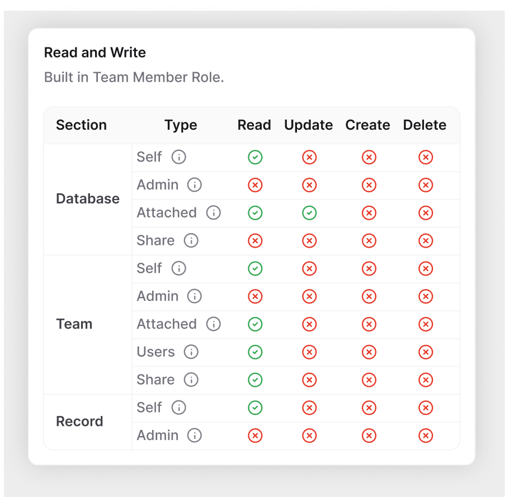This screenshot has height=497, width=505.
Task: Toggle the Team Users Read checkmark
Action: [255, 352]
